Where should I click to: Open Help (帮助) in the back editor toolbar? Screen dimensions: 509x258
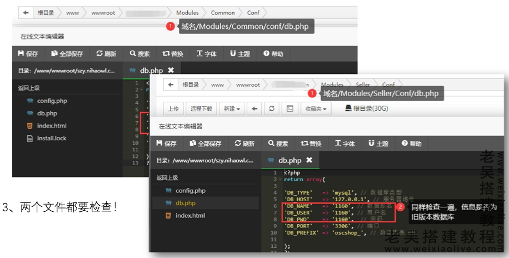coord(273,54)
